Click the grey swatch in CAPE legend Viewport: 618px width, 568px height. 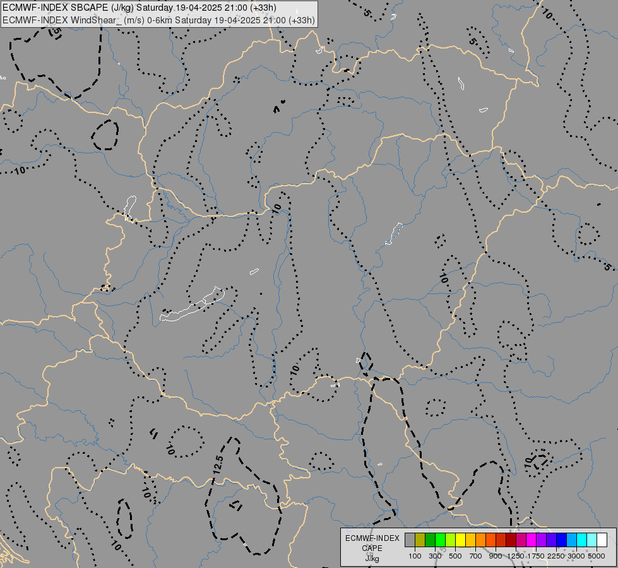coord(410,540)
